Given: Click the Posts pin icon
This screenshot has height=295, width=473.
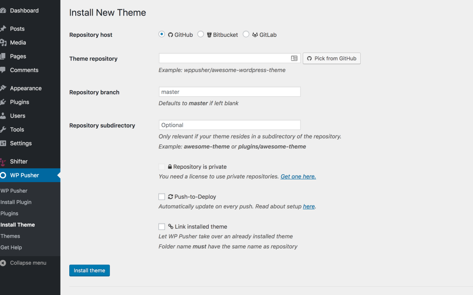Looking at the screenshot, I should [3, 29].
